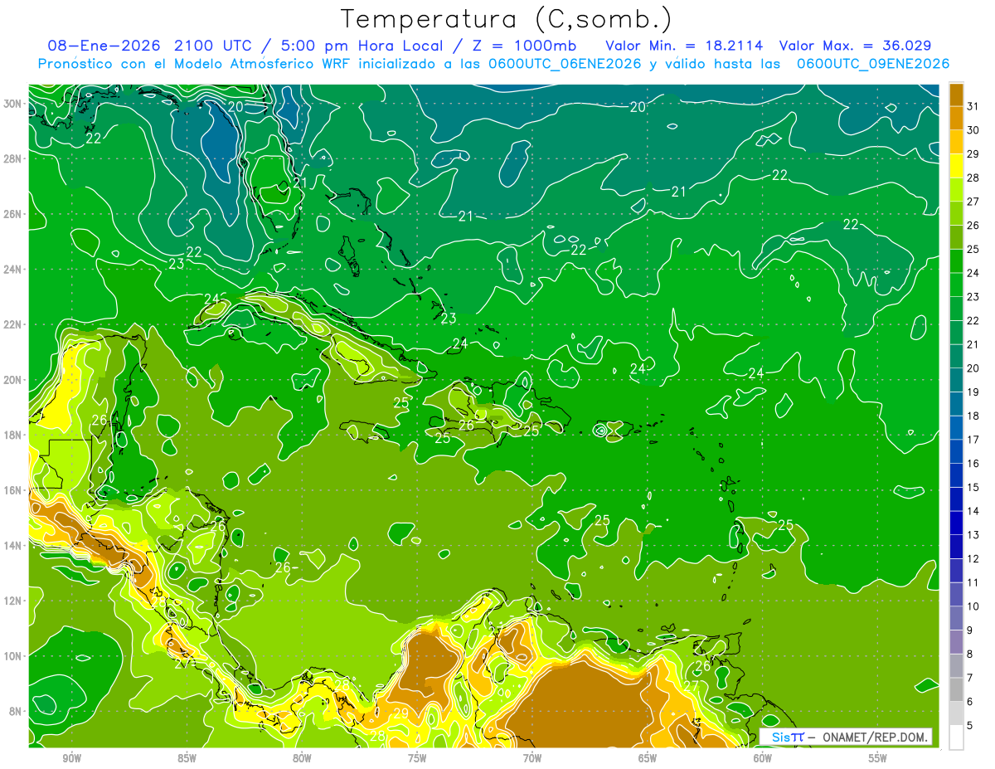Viewport: 995px width, 769px height.
Task: Click the 10N latitude axis label
Action: coord(13,655)
